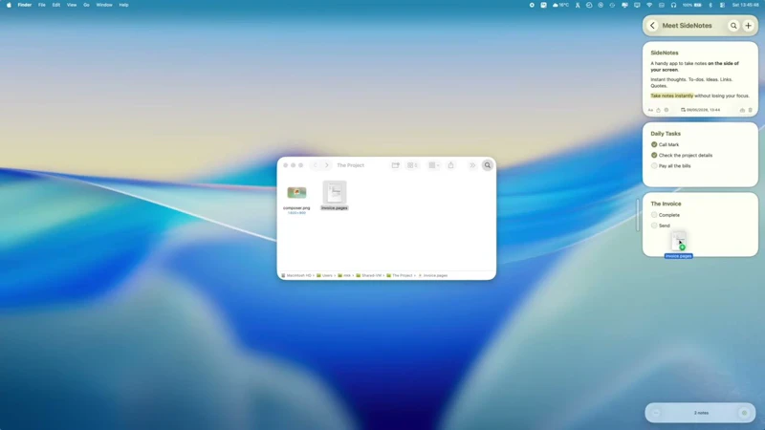Select The Invoice note title
The width and height of the screenshot is (765, 430).
coord(666,204)
